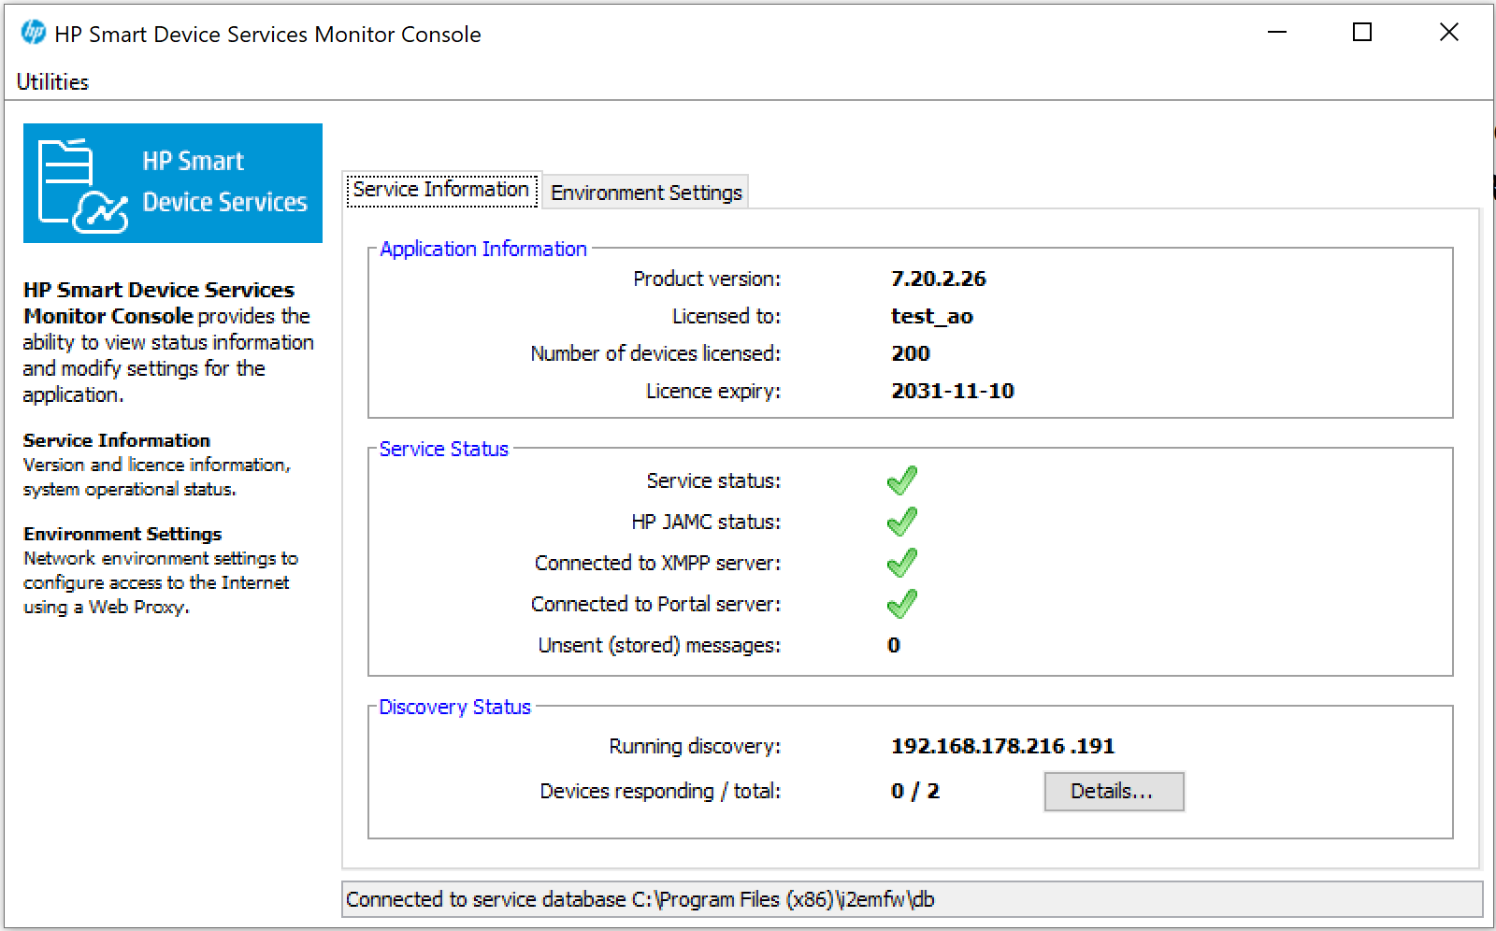Image resolution: width=1496 pixels, height=931 pixels.
Task: Click the licence expiry date 2031-11-10
Action: [952, 391]
